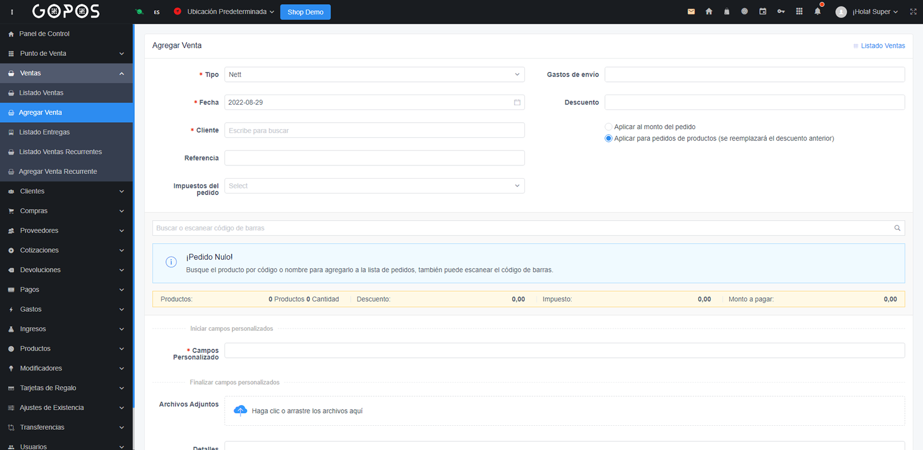
Task: Click the home icon in the header
Action: click(709, 12)
